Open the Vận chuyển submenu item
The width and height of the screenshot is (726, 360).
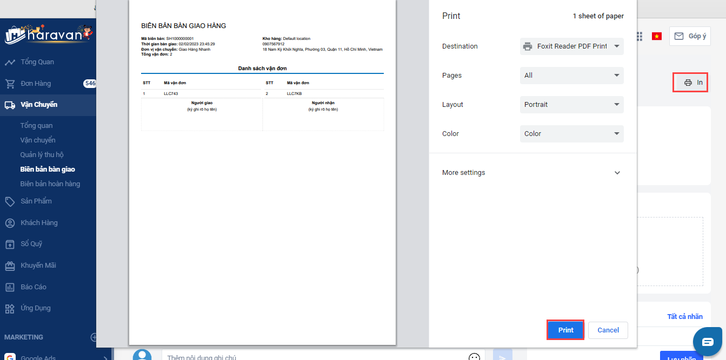coord(38,140)
